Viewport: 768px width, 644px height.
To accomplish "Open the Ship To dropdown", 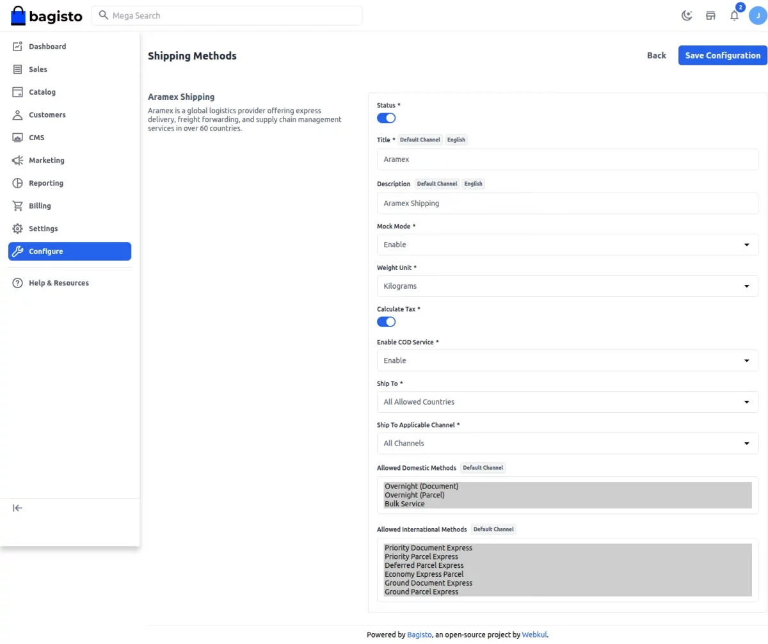I will 568,402.
